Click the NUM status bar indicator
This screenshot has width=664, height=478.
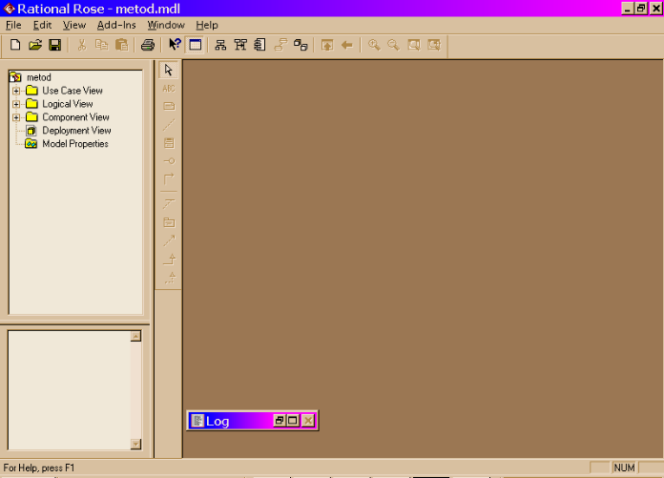pyautogui.click(x=624, y=468)
